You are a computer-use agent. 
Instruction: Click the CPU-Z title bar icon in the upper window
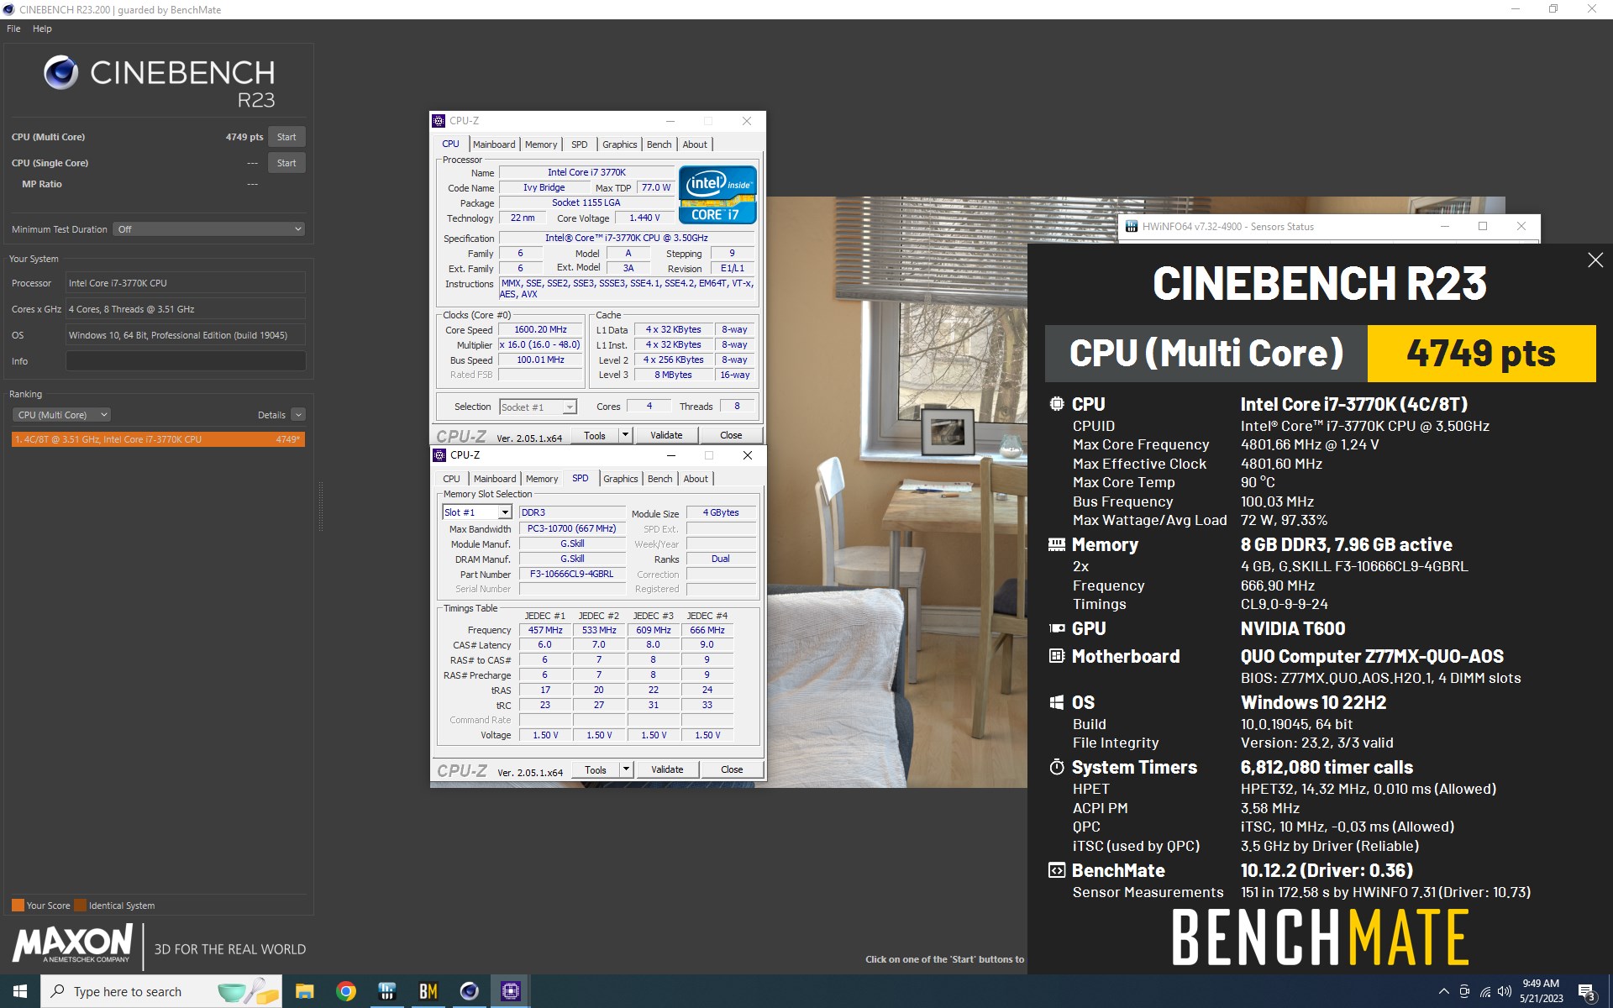point(439,121)
